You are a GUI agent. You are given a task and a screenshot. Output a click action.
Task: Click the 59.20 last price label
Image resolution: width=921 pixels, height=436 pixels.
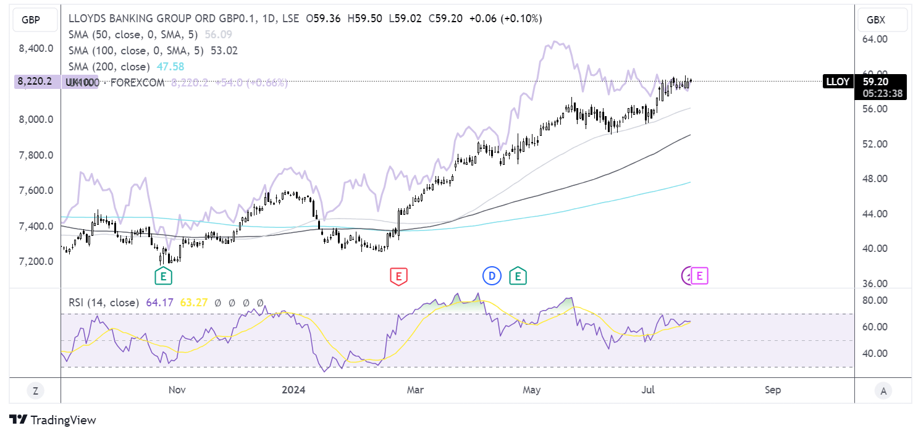(875, 81)
